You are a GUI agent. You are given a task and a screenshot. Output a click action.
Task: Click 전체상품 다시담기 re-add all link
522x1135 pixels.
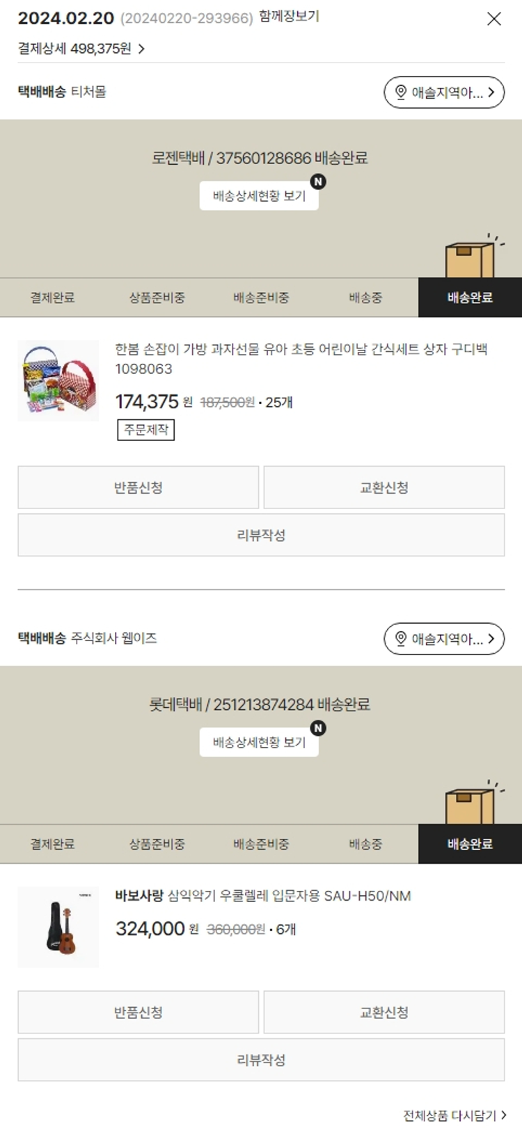[x=455, y=1116]
